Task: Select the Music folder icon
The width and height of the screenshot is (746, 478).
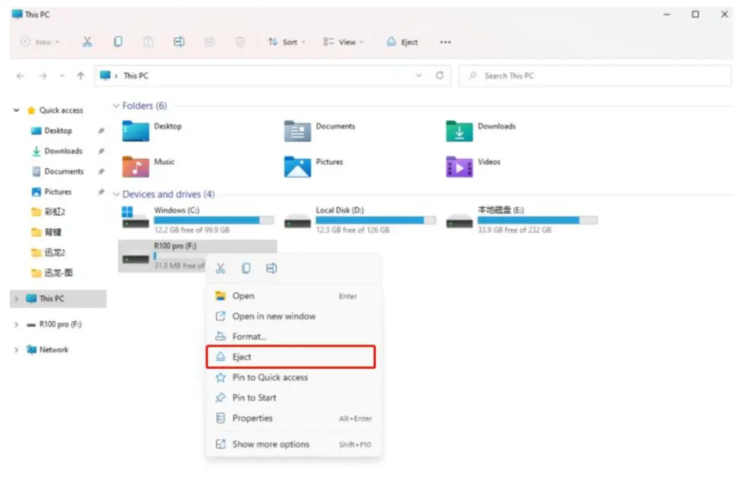Action: click(136, 166)
